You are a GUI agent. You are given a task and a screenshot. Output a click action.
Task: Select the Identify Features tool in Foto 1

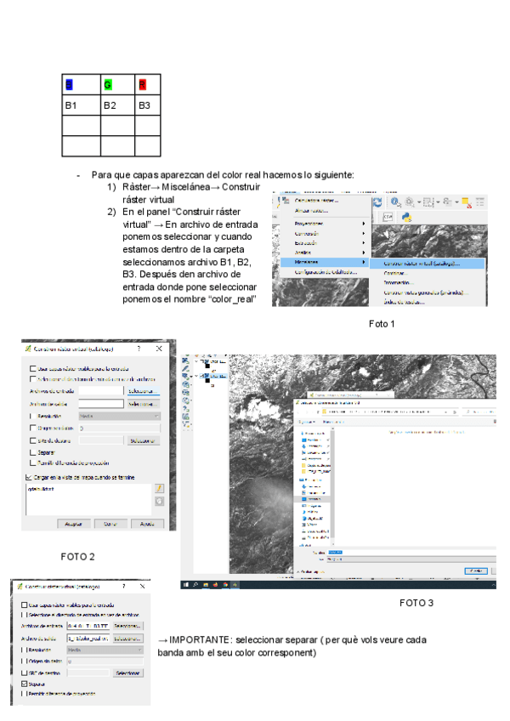pos(395,202)
